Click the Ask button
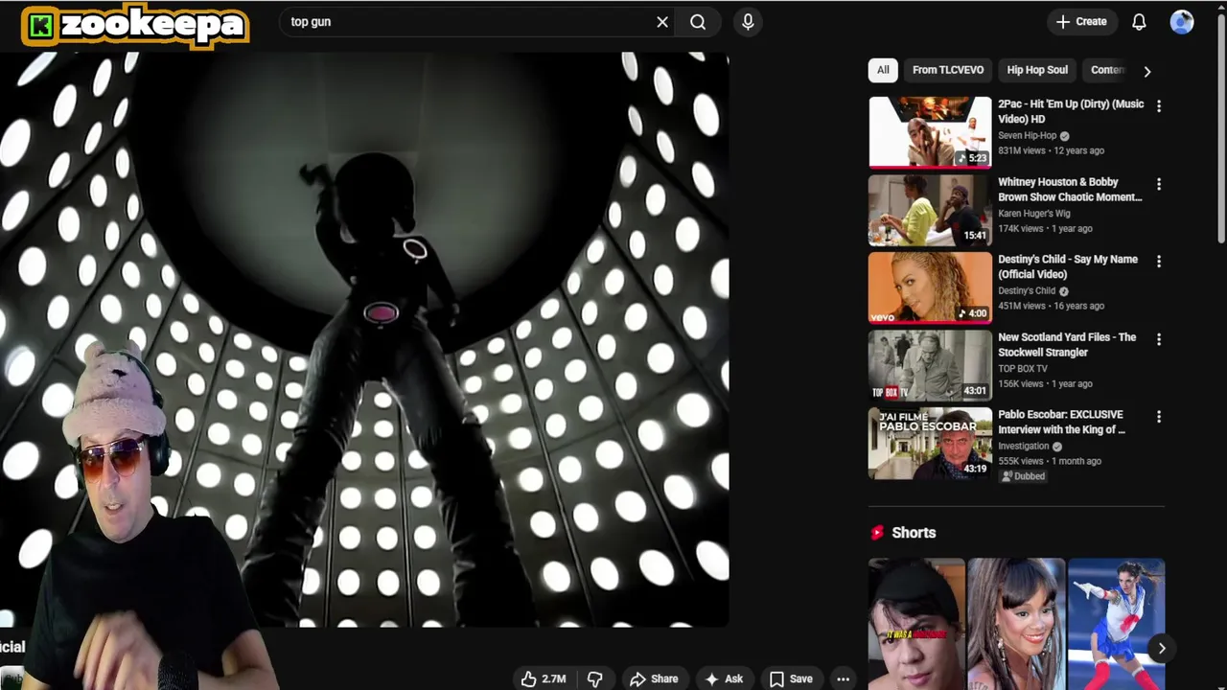This screenshot has width=1227, height=690. 724,678
